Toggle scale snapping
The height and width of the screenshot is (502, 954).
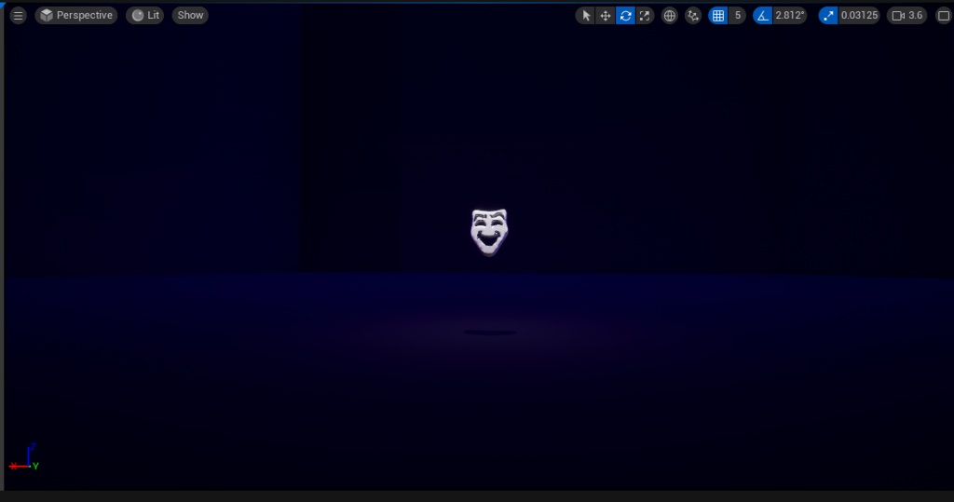829,15
